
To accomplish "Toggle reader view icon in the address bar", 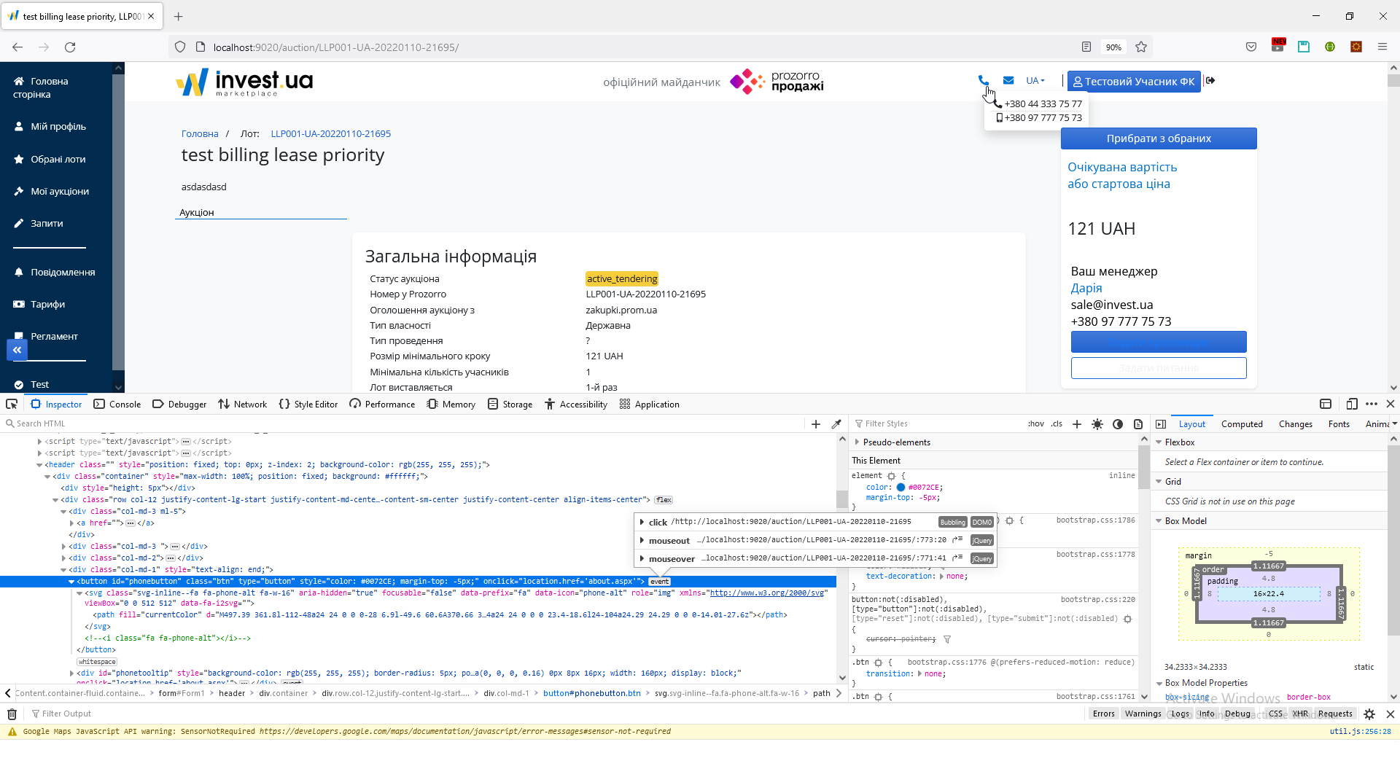I will (1086, 47).
